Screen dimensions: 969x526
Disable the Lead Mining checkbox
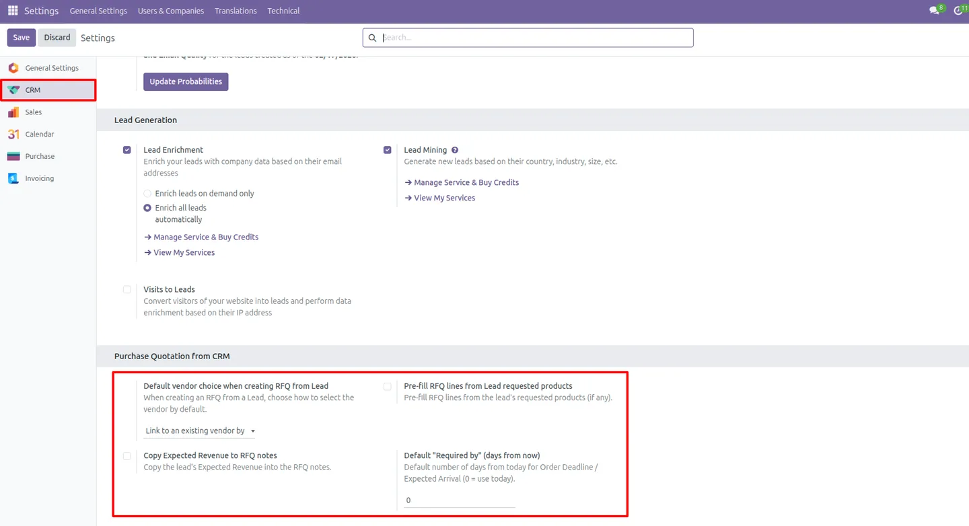tap(388, 150)
